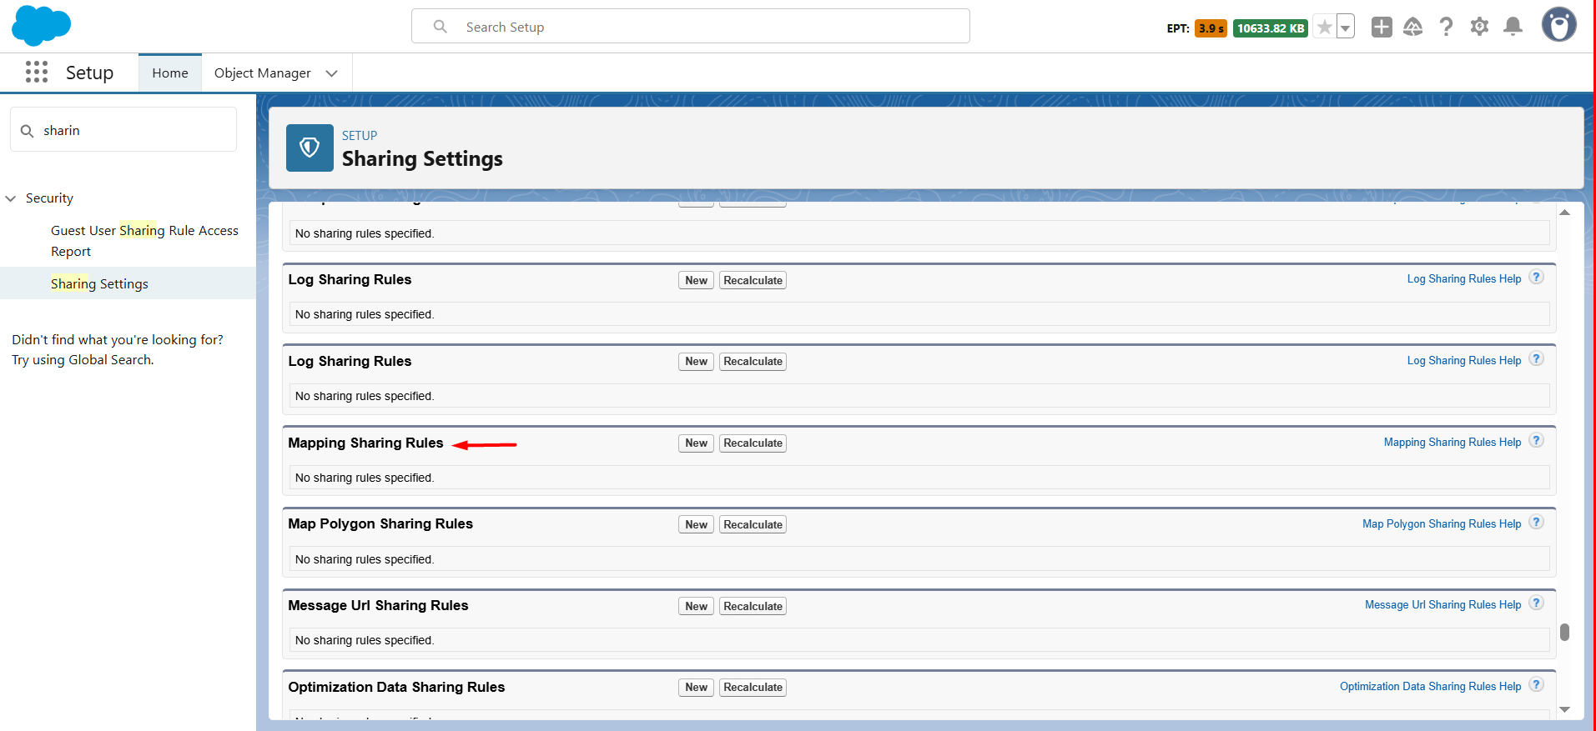Open Optimization Data Sharing Rules Help link

[x=1430, y=686]
